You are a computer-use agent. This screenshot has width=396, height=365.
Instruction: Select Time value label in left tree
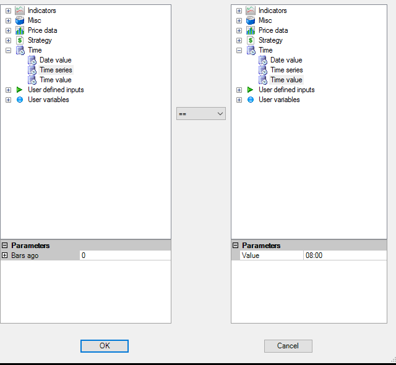(x=56, y=80)
